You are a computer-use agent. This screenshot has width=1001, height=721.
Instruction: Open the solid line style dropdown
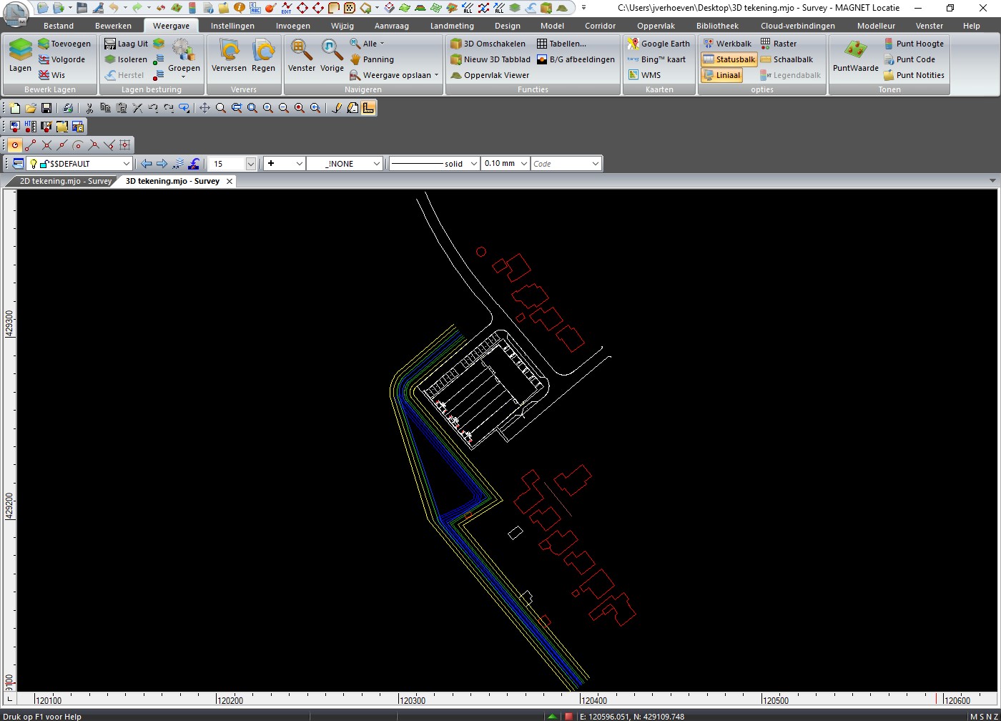[473, 164]
